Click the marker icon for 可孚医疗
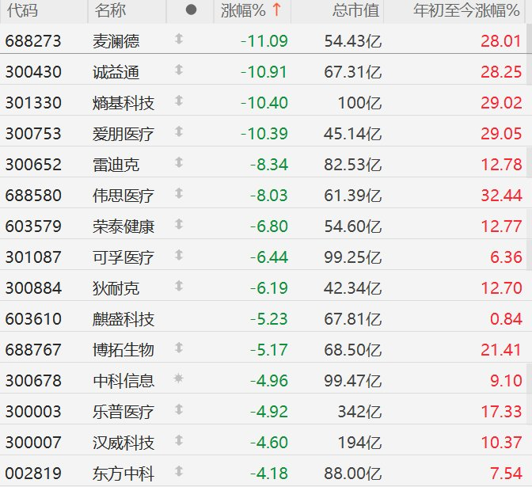 pyautogui.click(x=179, y=255)
